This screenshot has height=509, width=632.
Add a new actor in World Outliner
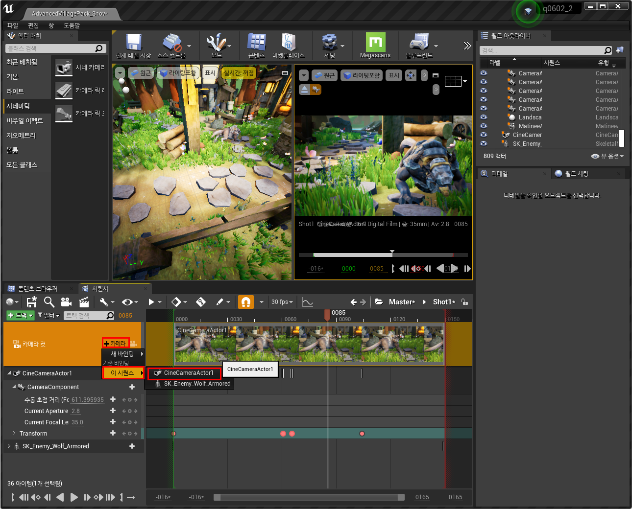point(620,50)
